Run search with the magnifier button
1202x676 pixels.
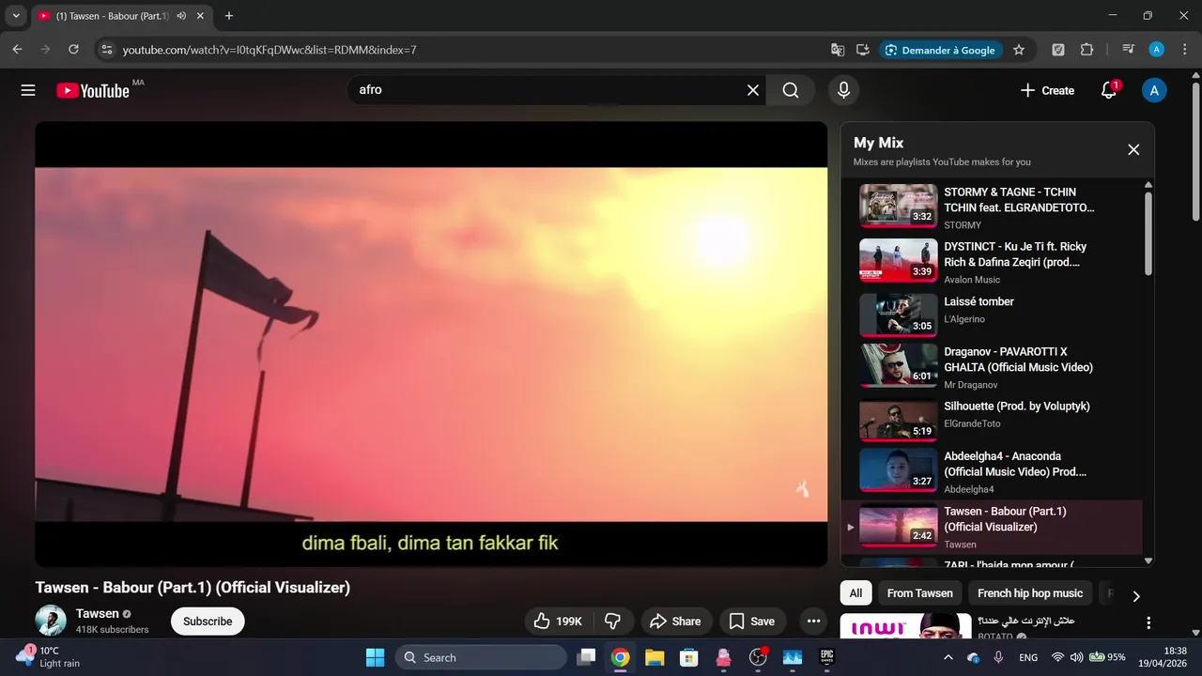pos(791,90)
